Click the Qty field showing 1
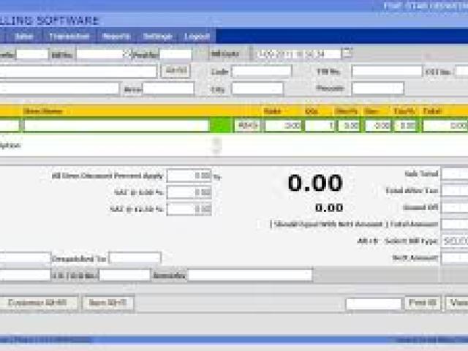Image resolution: width=468 pixels, height=351 pixels. click(320, 126)
